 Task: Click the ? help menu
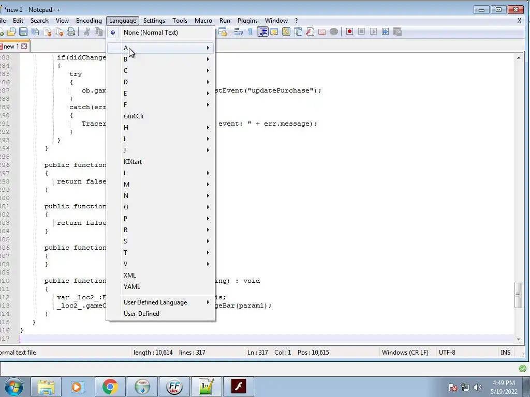coord(297,21)
